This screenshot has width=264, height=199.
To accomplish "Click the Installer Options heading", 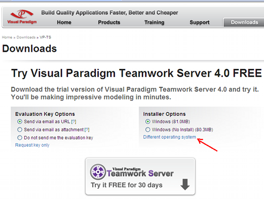I will click(164, 114).
